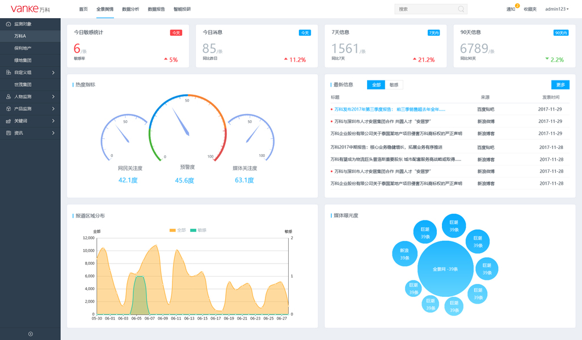Click the large 全景网 -39条 bubble
Screen dimensions: 582x340
tap(445, 269)
